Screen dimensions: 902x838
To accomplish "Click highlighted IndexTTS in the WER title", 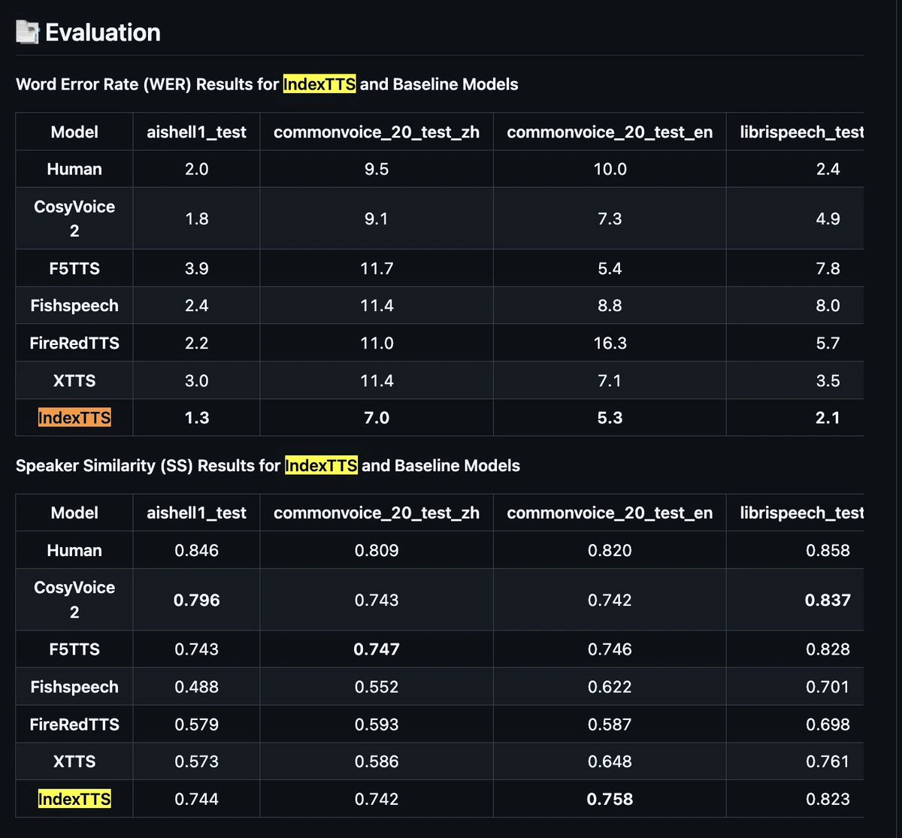I will point(319,84).
